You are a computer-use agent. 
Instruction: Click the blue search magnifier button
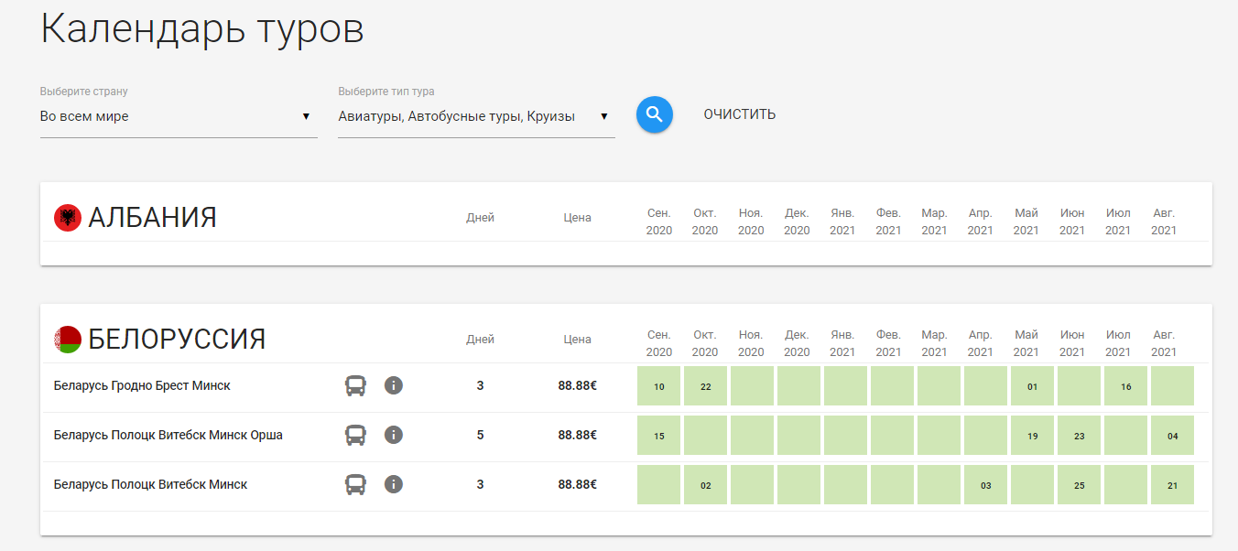pos(654,114)
